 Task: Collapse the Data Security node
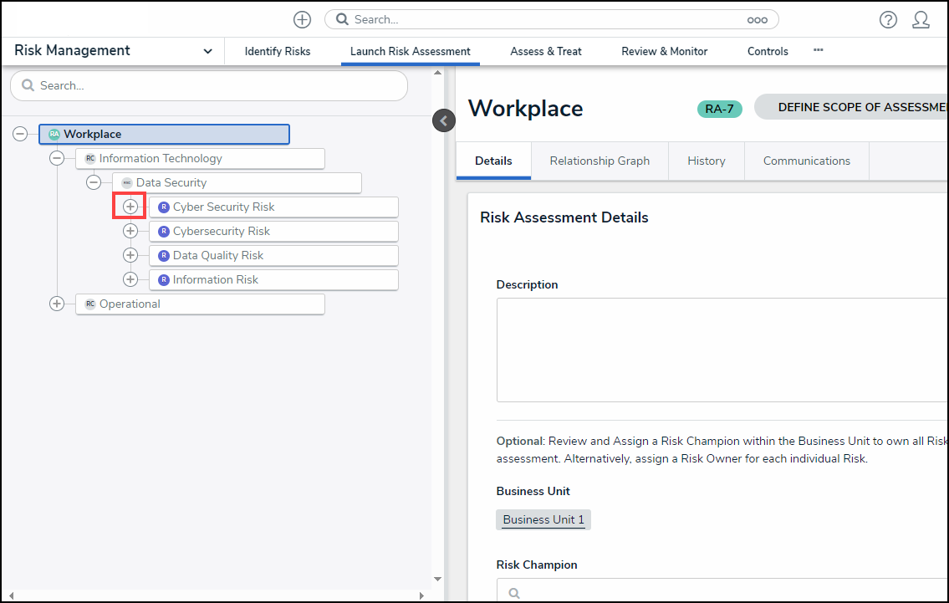point(94,182)
